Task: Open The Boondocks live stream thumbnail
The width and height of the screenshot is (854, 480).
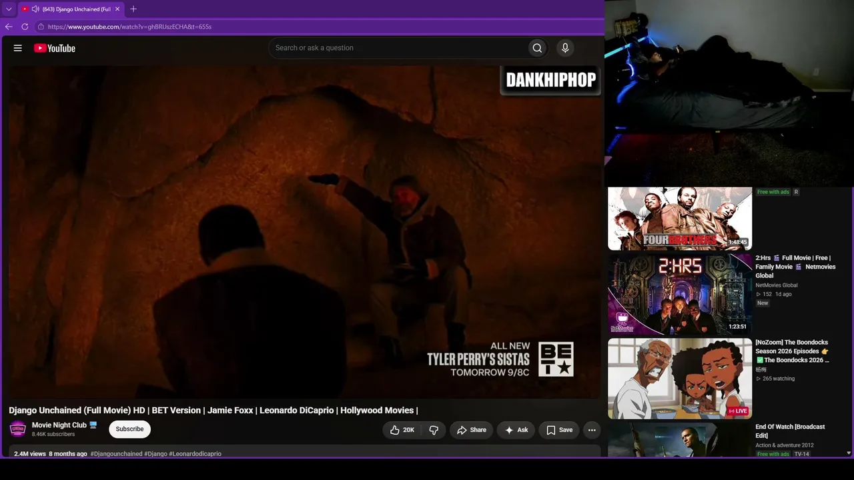Action: (680, 379)
